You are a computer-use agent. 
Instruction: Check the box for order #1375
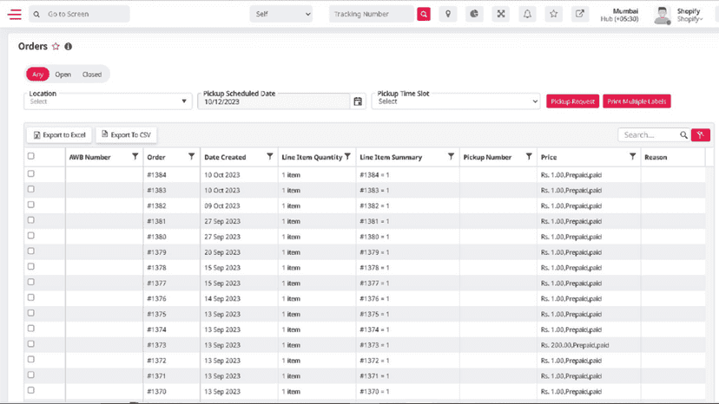coord(30,313)
